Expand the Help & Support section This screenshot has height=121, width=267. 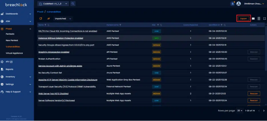click(30, 92)
